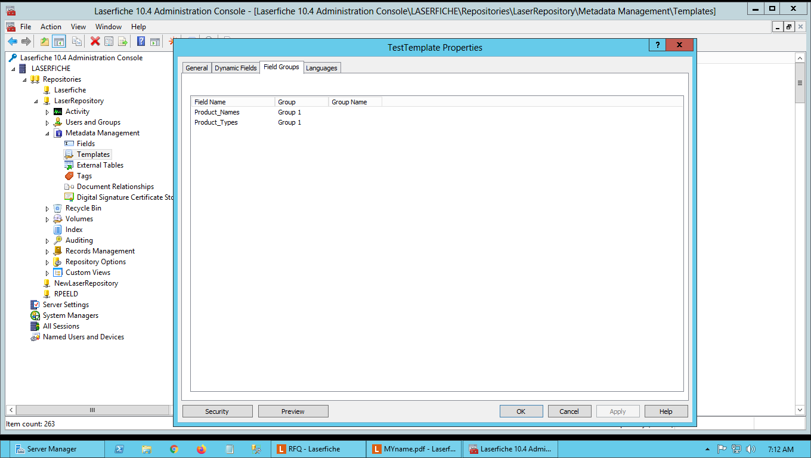Click Cancel in TestTemplate Properties

[x=569, y=411]
